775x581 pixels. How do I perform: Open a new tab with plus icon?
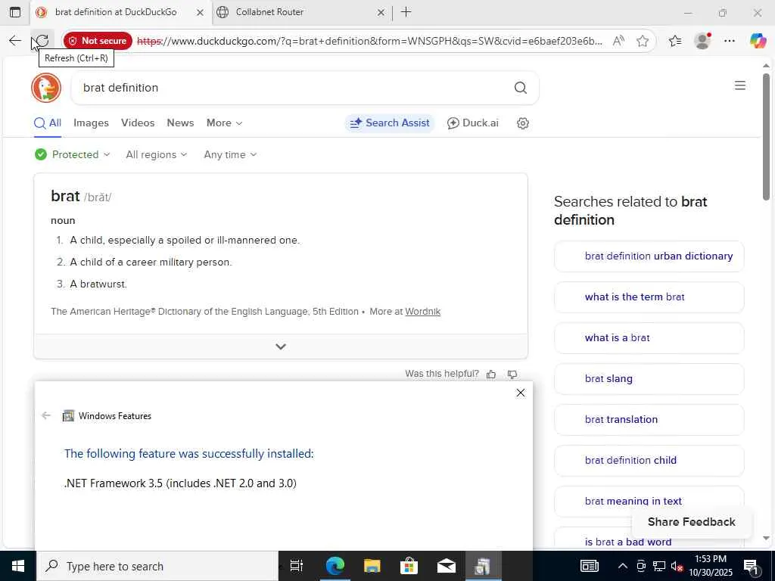point(406,12)
